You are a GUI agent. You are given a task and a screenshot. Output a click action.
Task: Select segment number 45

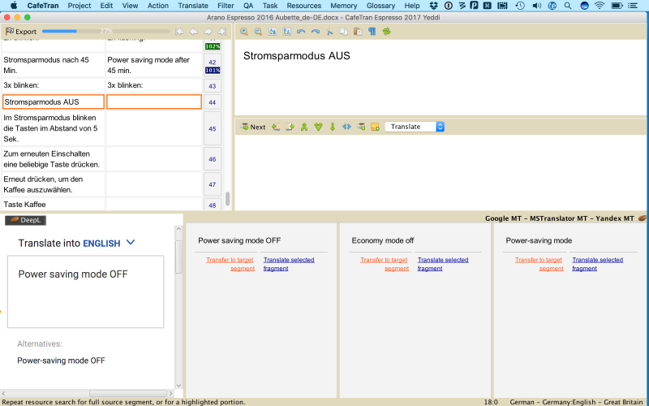[213, 128]
